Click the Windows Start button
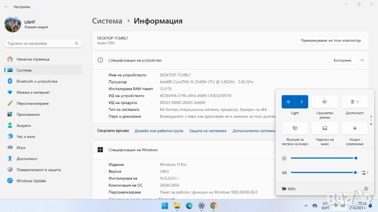 click(165, 206)
